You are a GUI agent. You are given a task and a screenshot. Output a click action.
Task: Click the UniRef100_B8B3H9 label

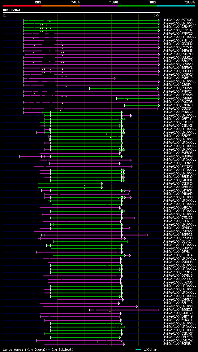coord(178,71)
